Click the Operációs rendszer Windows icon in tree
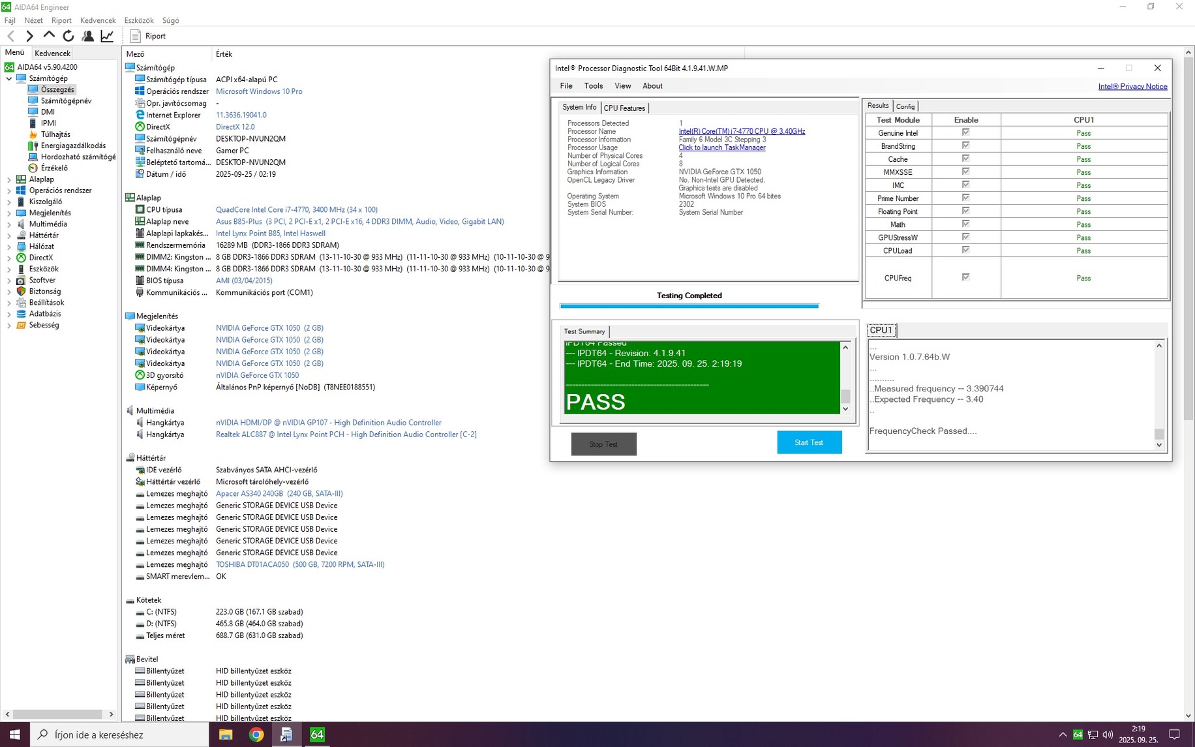 click(21, 191)
